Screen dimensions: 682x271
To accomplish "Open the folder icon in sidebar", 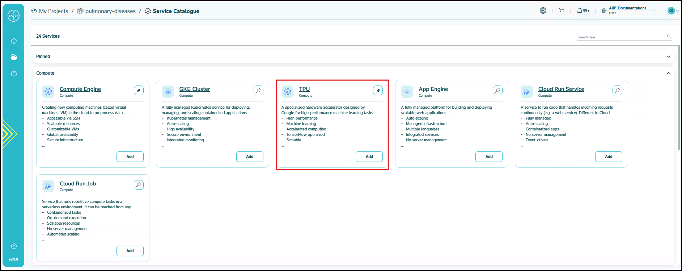I will point(14,57).
